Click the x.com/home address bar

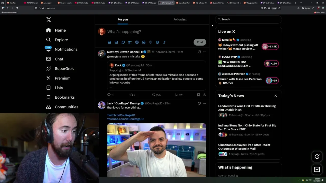click(x=152, y=8)
